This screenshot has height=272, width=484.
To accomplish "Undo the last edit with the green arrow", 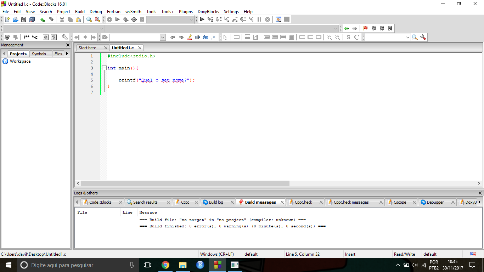I will (x=43, y=19).
